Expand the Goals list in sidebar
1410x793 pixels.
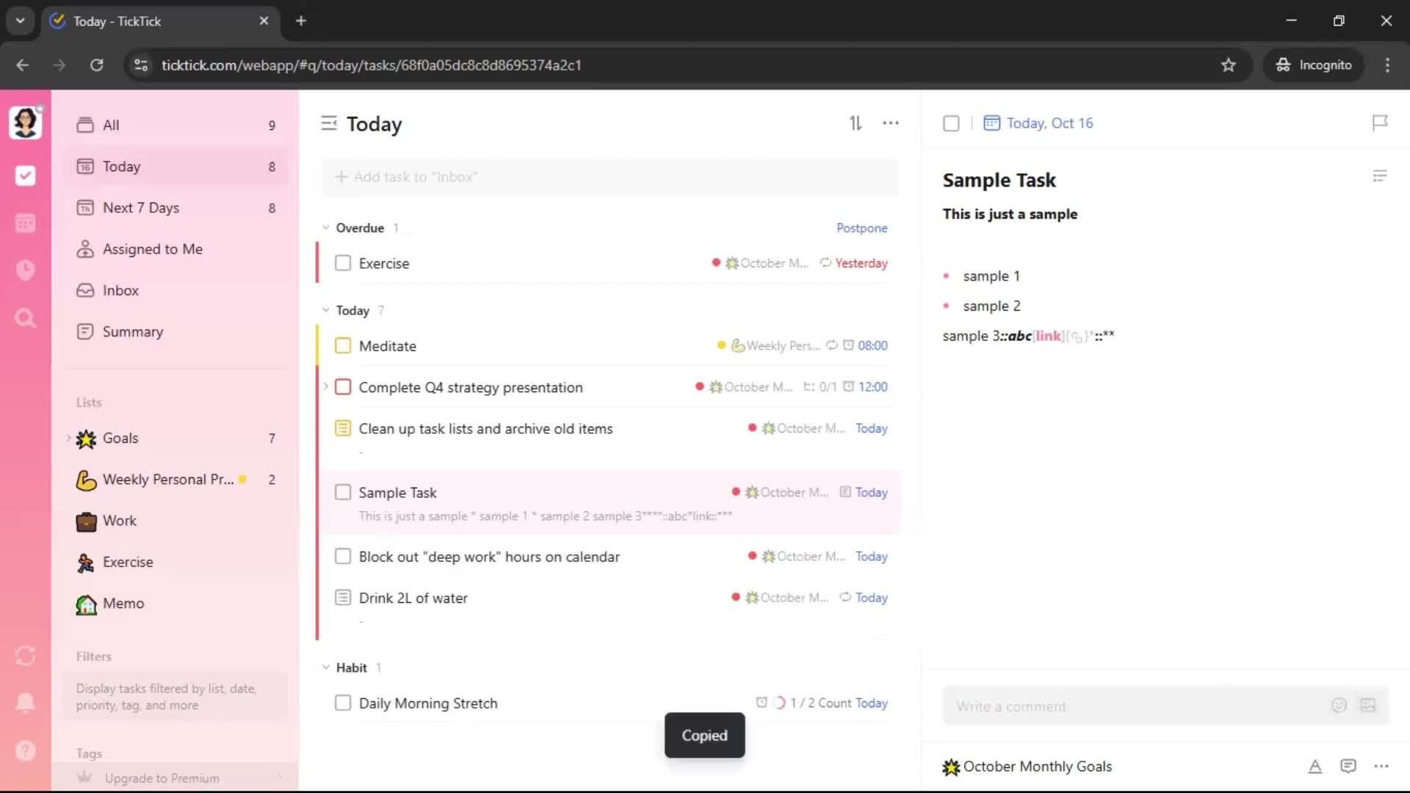69,438
